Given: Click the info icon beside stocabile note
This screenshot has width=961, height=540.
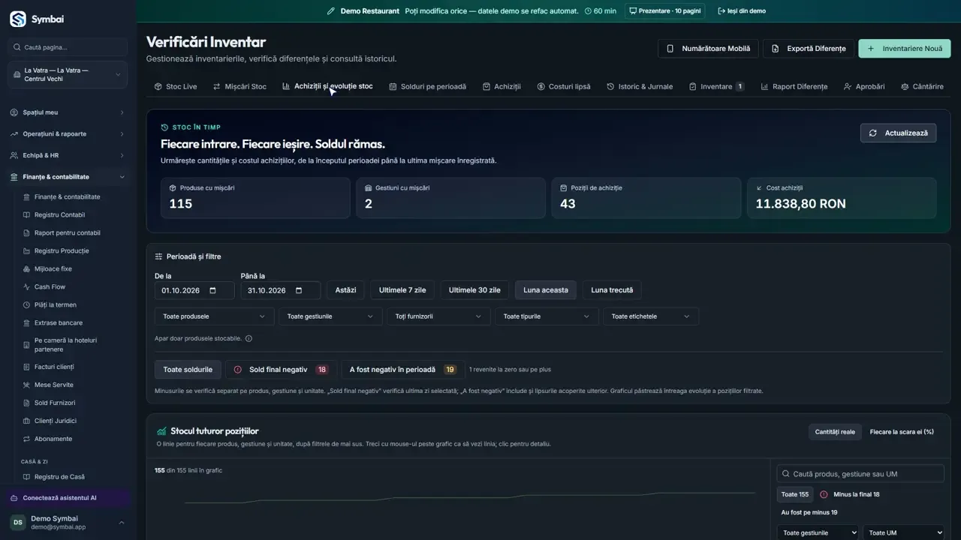Looking at the screenshot, I should 249,338.
